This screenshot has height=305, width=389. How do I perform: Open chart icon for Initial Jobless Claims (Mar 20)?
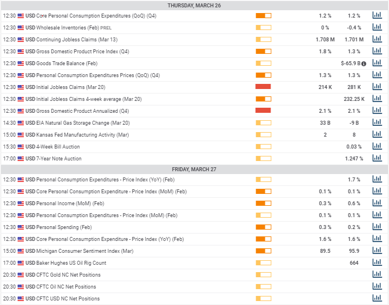(377, 87)
